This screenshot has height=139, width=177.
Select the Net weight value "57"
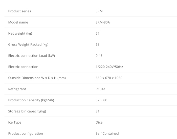[98, 33]
